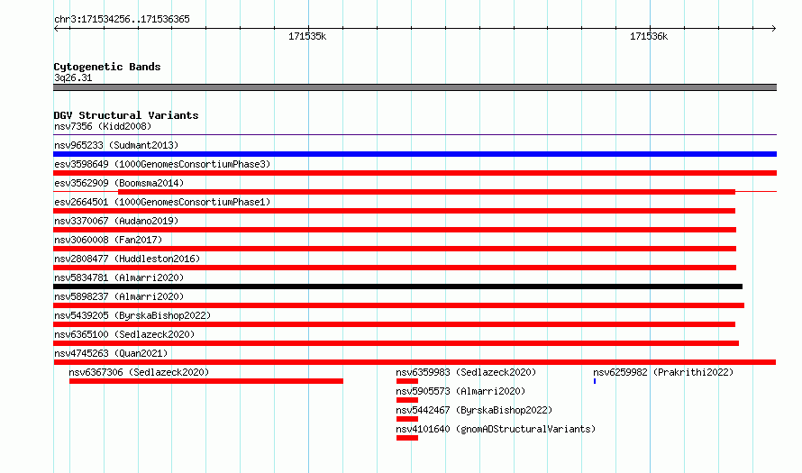The image size is (802, 473).
Task: Select the red nsv6365100 variant bar
Action: click(x=396, y=343)
